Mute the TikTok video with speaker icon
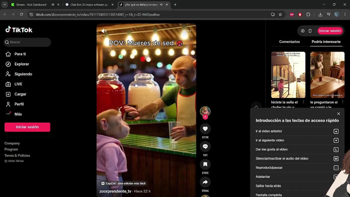 tap(104, 31)
